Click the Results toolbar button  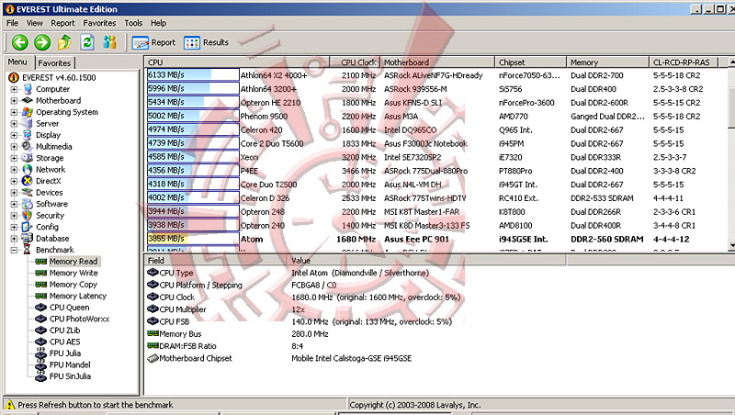(206, 42)
